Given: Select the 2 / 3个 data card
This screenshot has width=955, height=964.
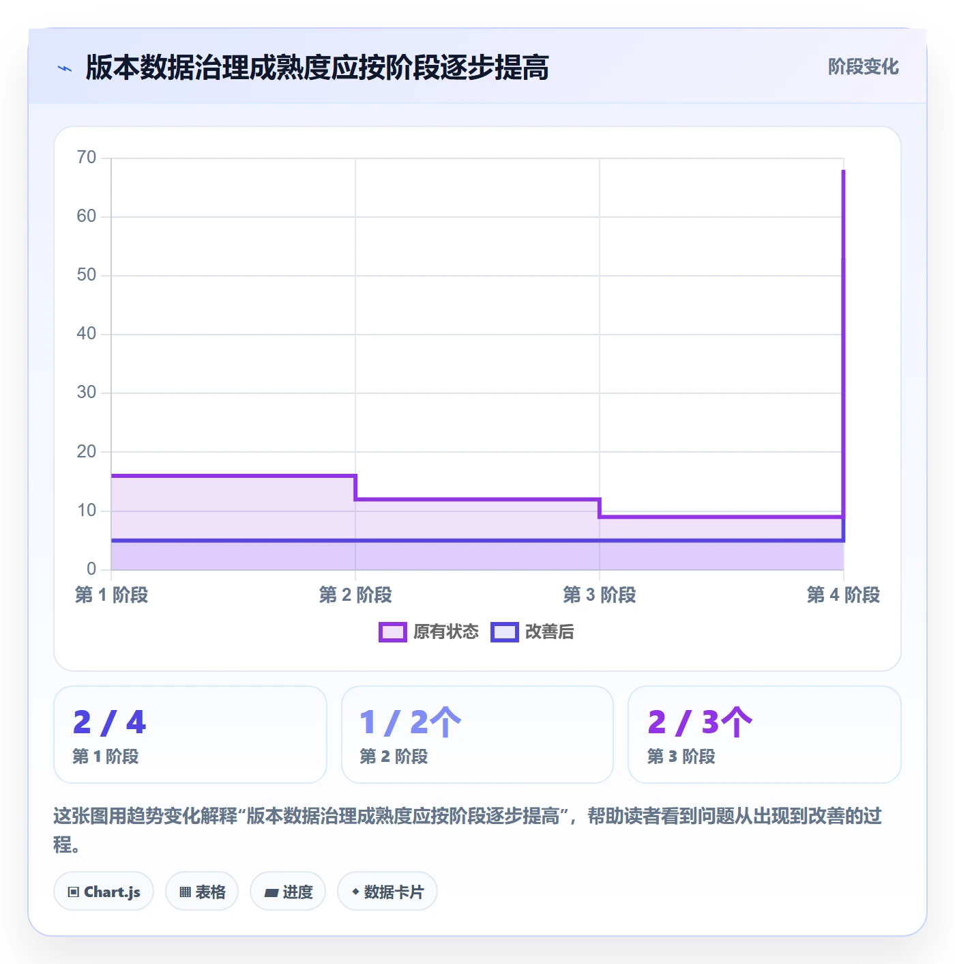Looking at the screenshot, I should click(765, 735).
